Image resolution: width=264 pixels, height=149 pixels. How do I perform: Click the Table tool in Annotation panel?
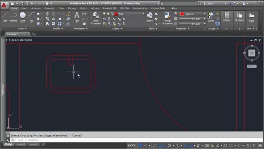84,24
